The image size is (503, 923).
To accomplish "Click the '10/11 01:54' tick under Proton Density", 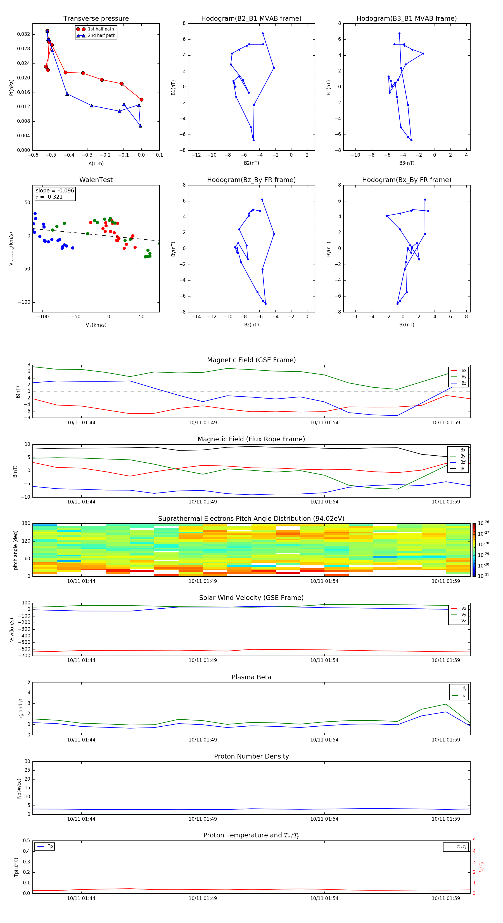I will pos(324,819).
